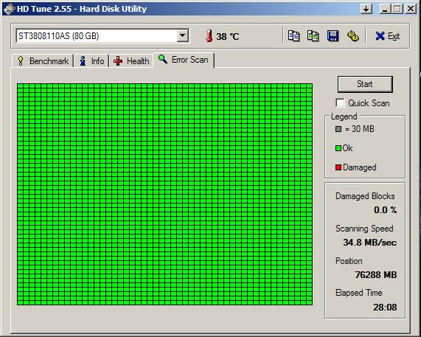Click the green Ok legend swatch

coord(338,148)
